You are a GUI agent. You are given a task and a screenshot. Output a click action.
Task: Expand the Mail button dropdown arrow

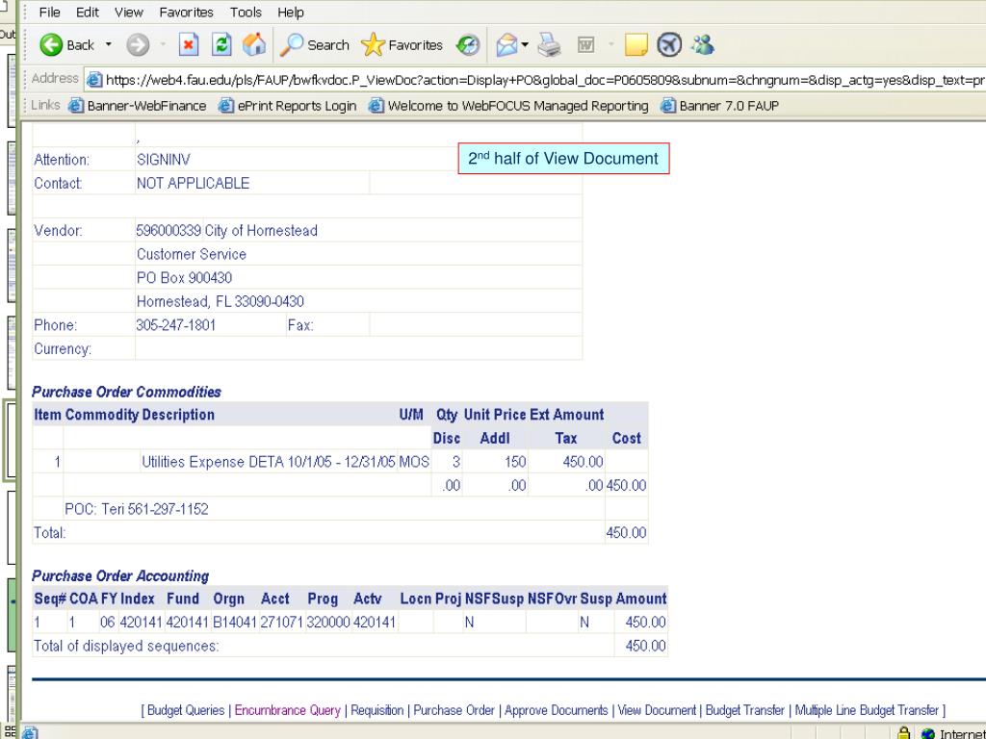click(x=525, y=44)
